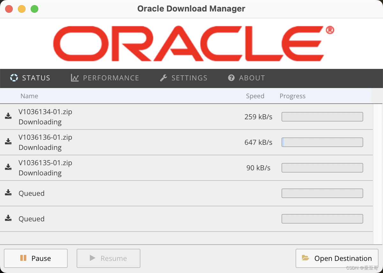This screenshot has width=383, height=273.
Task: Open the ABOUT tab
Action: tap(246, 78)
